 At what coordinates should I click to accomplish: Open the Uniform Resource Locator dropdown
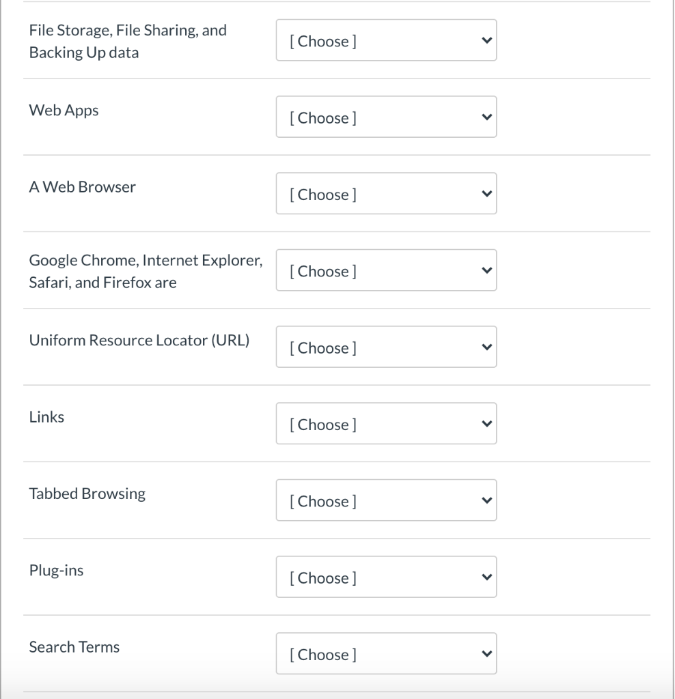coord(386,347)
